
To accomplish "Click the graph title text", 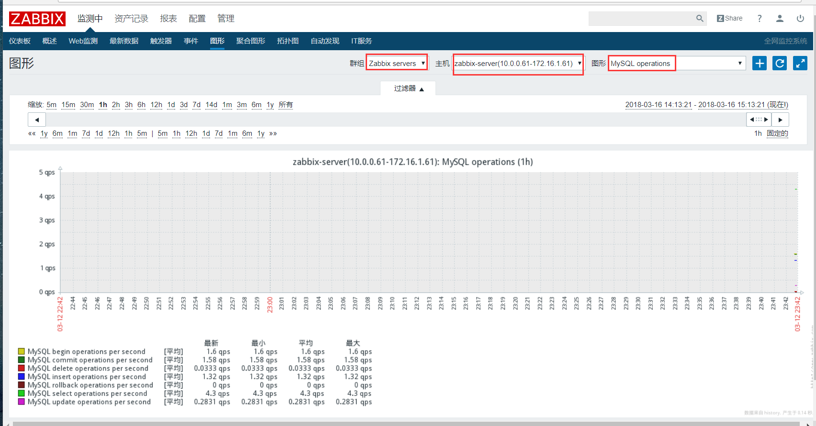I will click(x=413, y=162).
